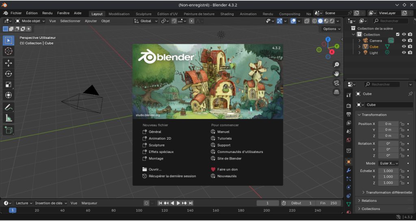Open the Euler rotation mode dropdown
This screenshot has width=416, height=221.
389,164
